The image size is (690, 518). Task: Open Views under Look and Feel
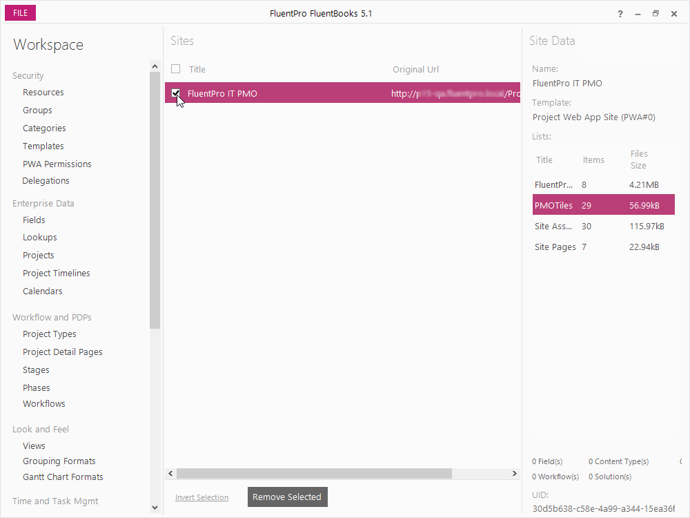pyautogui.click(x=34, y=445)
